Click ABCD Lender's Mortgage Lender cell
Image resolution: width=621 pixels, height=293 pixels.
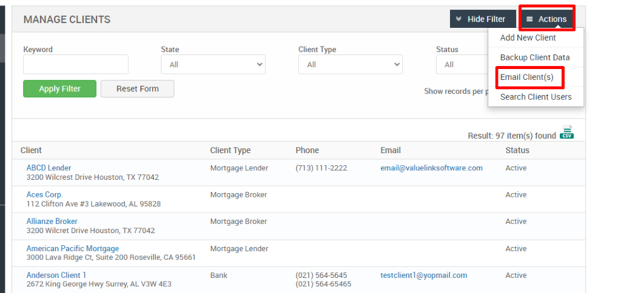point(239,168)
